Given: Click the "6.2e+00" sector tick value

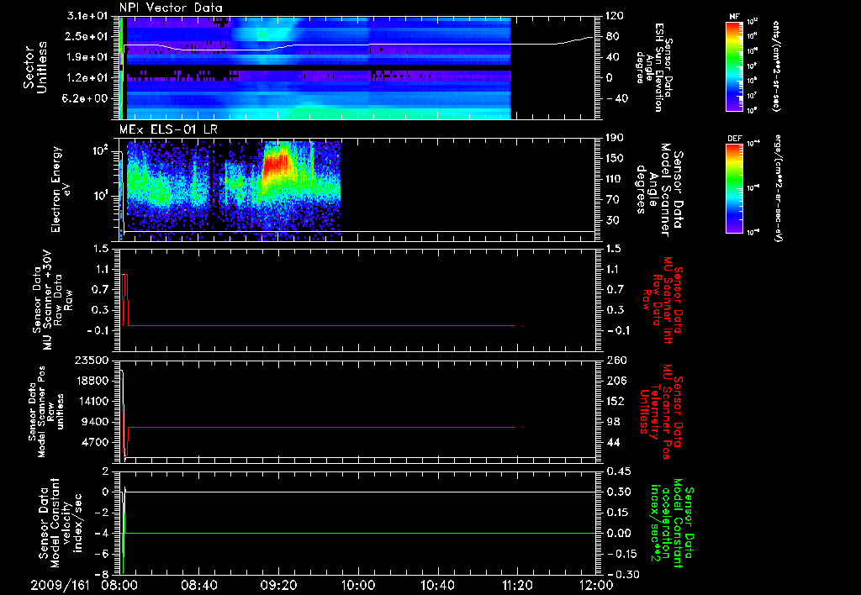Looking at the screenshot, I should coord(86,99).
